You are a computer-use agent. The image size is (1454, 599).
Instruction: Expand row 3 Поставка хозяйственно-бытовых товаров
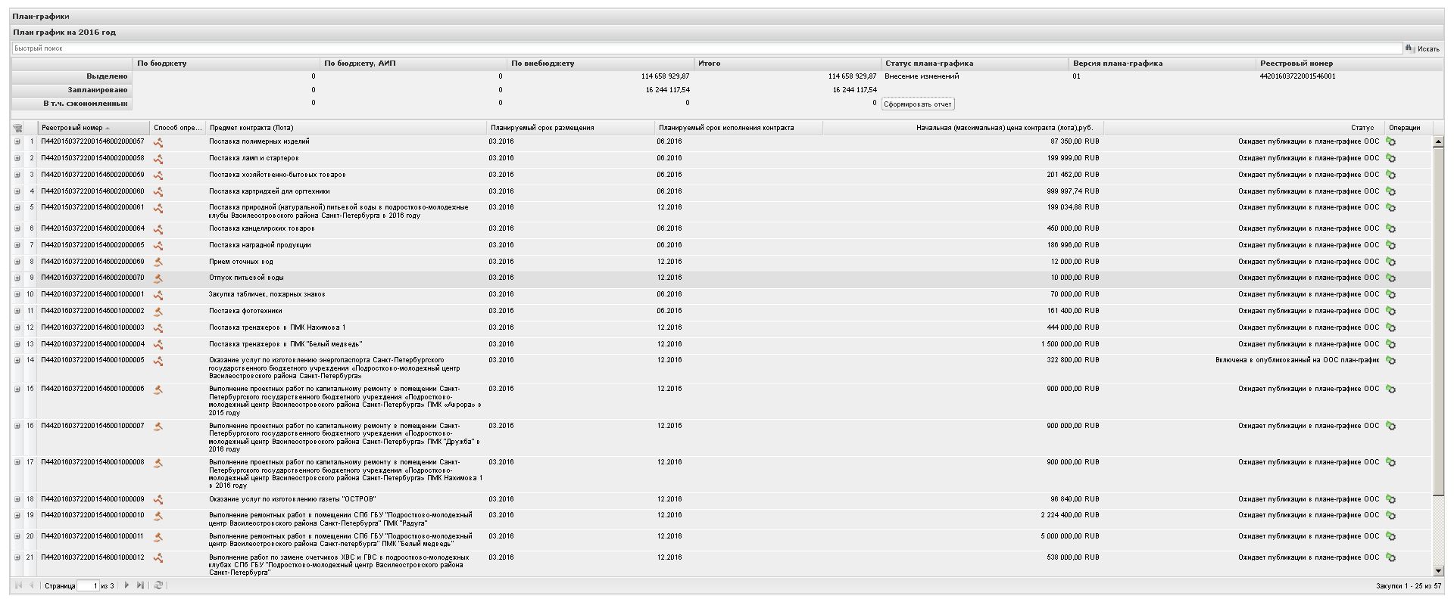17,175
